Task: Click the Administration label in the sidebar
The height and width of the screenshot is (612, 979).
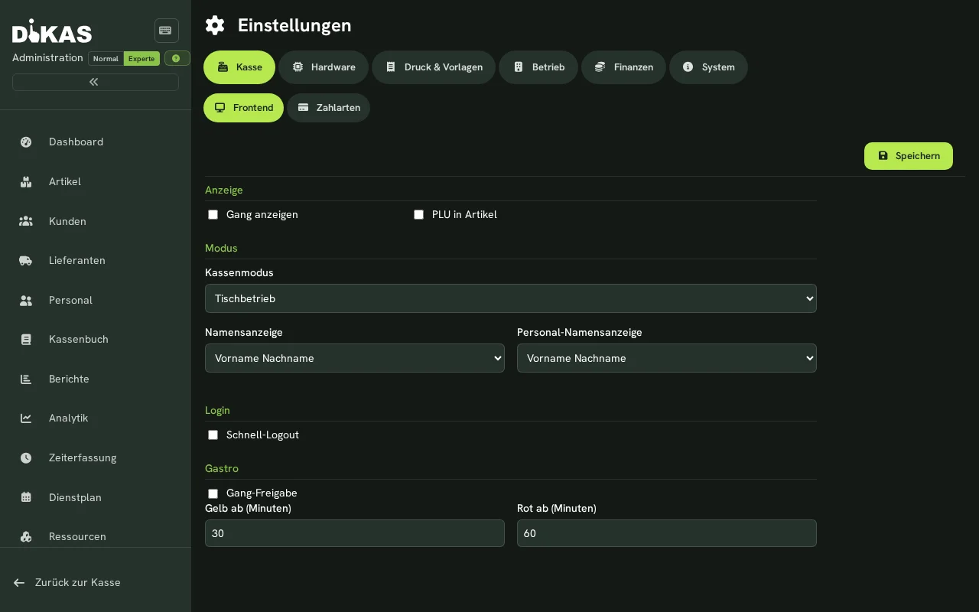Action: point(47,58)
